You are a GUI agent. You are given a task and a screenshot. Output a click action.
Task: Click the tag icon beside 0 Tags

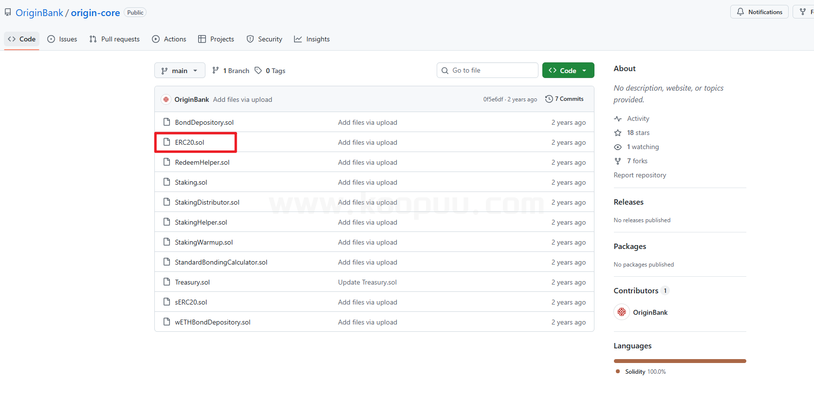[x=259, y=71]
